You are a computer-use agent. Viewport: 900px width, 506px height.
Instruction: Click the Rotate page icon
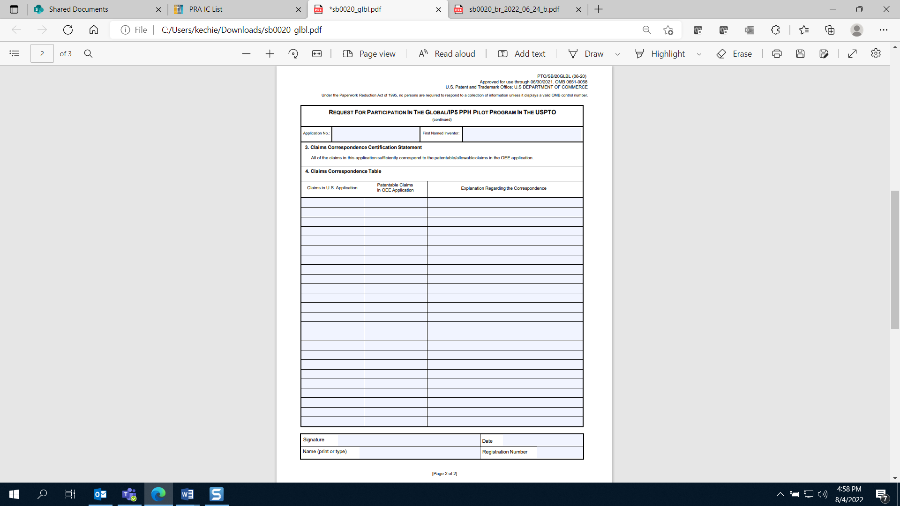pos(293,54)
